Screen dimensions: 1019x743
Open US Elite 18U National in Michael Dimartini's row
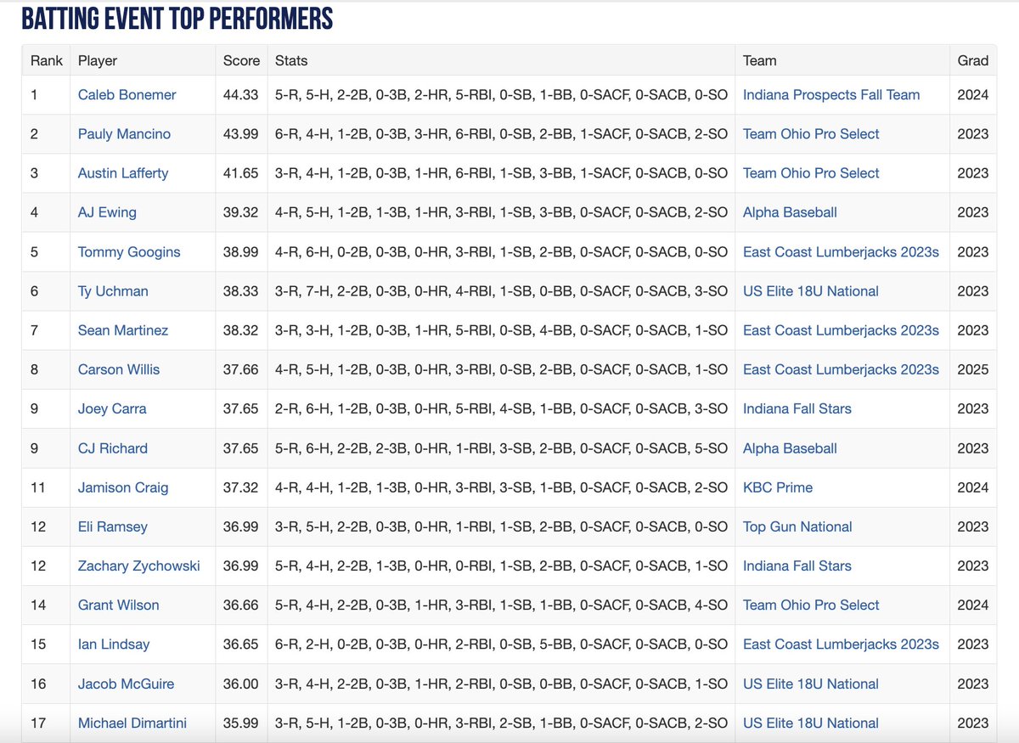click(x=811, y=723)
